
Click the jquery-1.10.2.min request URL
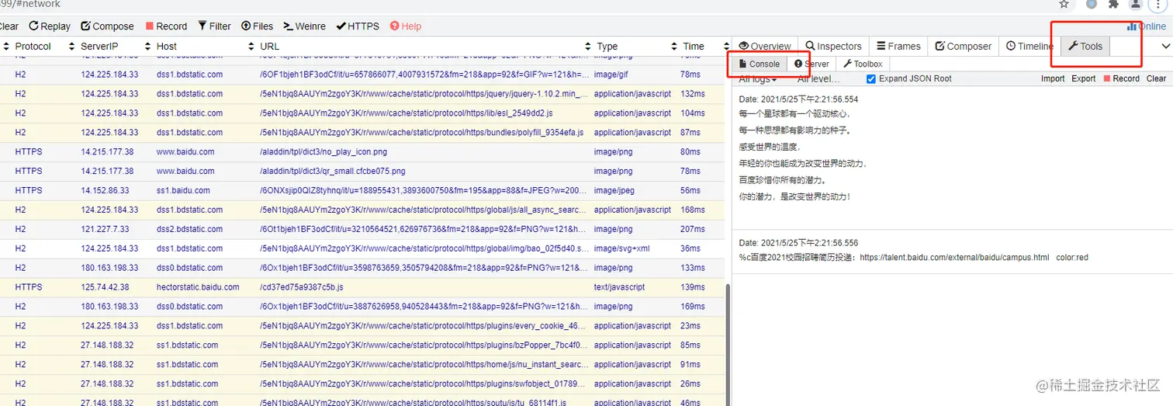click(424, 94)
